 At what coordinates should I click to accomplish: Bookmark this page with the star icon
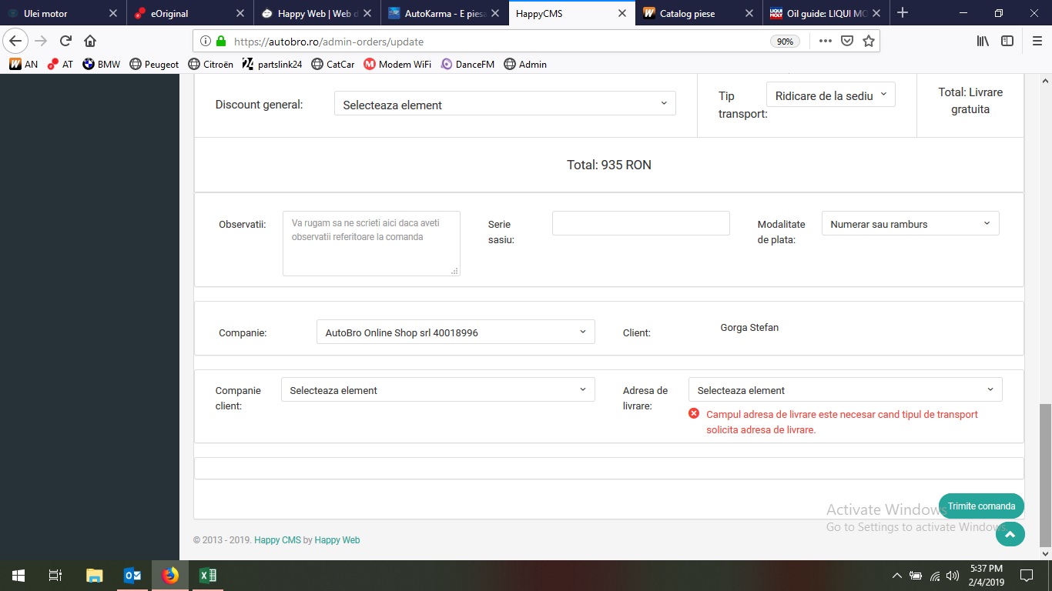click(869, 42)
